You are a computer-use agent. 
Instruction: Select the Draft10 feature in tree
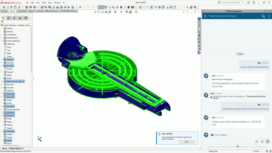point(10,134)
